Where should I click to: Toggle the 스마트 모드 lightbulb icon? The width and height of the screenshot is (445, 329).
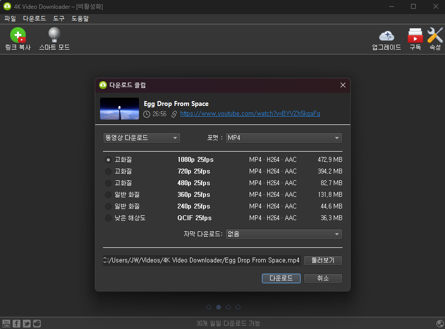click(x=54, y=35)
